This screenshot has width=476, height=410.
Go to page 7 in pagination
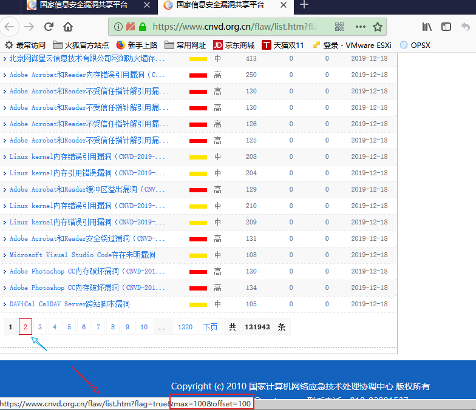(x=98, y=327)
